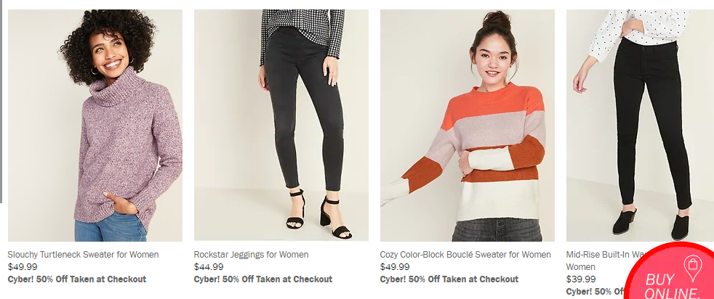The image size is (714, 299).
Task: Select the gray jeggings with heels photo
Action: click(x=281, y=126)
